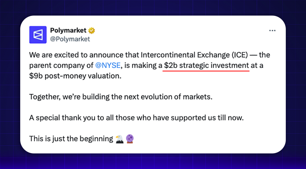Click the Polymarket profile avatar logo
This screenshot has width=306, height=169.
[x=38, y=35]
